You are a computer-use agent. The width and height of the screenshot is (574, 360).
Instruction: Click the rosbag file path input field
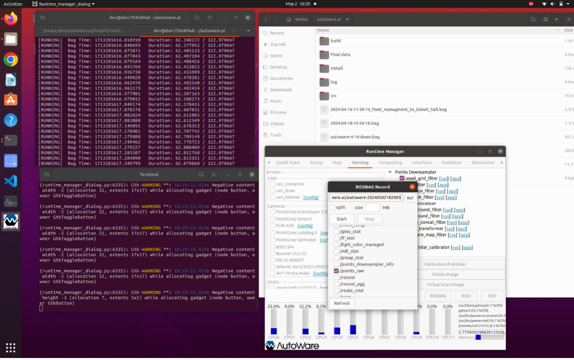[366, 197]
